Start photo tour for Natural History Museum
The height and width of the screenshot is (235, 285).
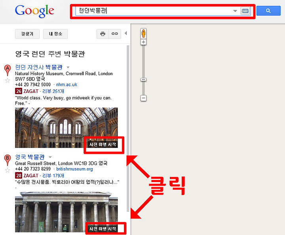pyautogui.click(x=103, y=144)
